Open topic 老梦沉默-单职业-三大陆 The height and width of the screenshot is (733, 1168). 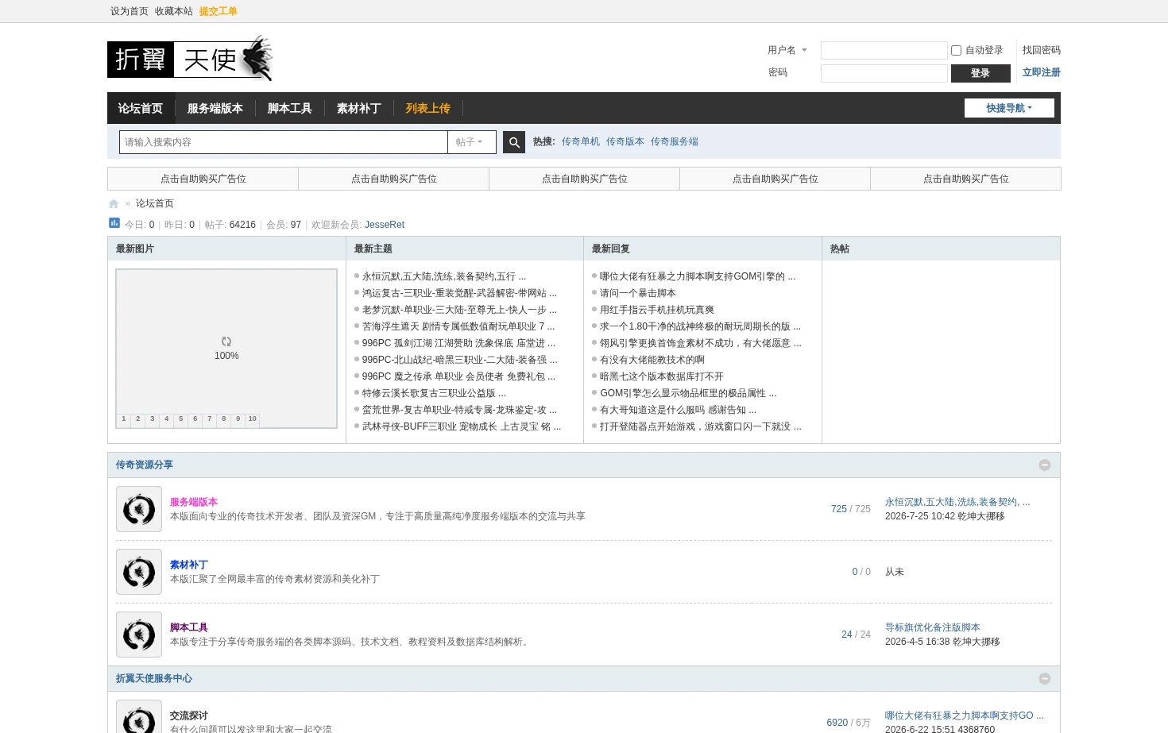(459, 310)
